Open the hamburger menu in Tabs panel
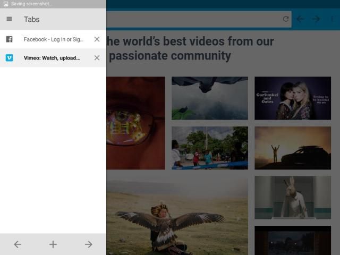Viewport: 340px width, 255px height. coord(9,19)
